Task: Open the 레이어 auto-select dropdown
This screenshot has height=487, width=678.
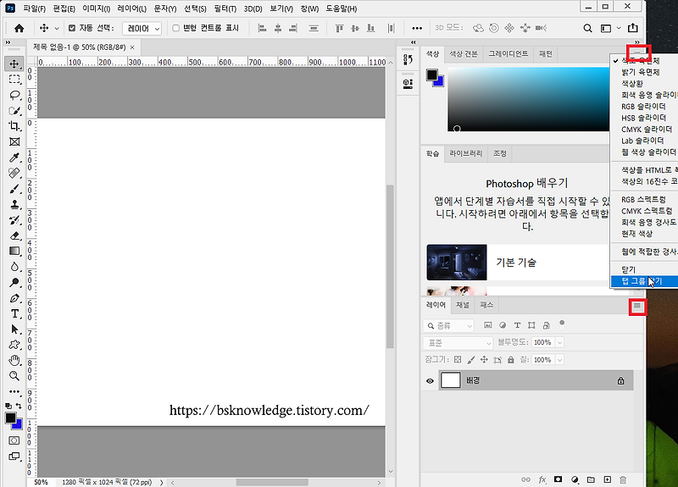Action: coord(142,29)
